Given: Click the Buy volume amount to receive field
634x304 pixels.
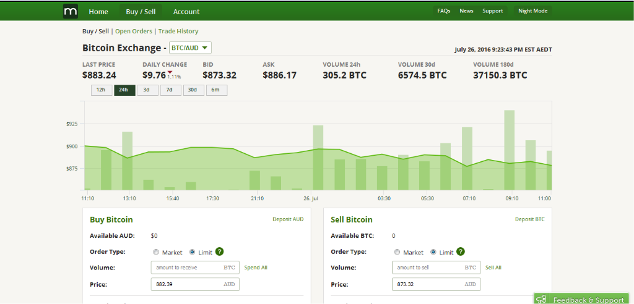Looking at the screenshot, I should [195, 268].
